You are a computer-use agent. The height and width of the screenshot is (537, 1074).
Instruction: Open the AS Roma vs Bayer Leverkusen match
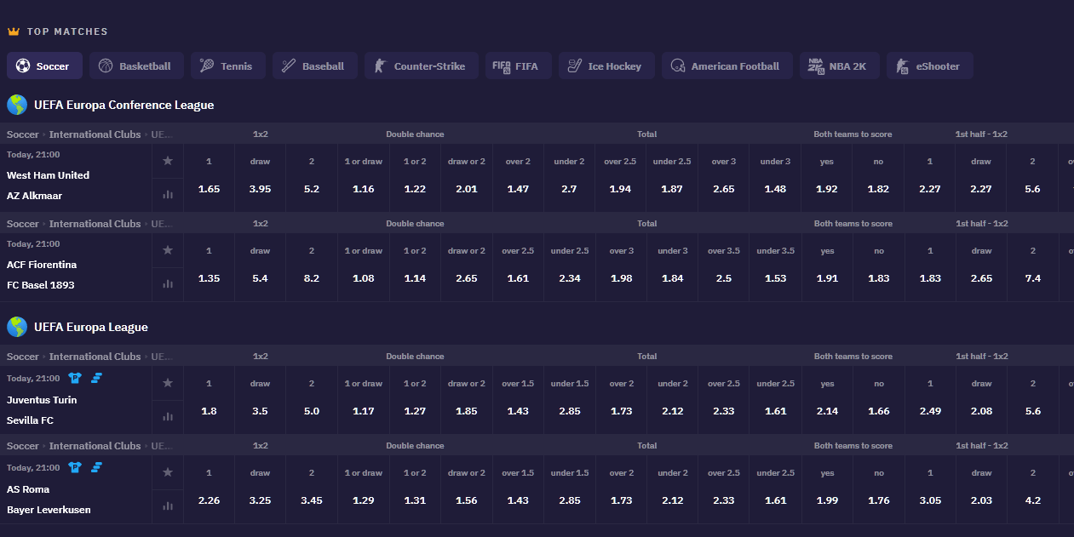pos(49,500)
